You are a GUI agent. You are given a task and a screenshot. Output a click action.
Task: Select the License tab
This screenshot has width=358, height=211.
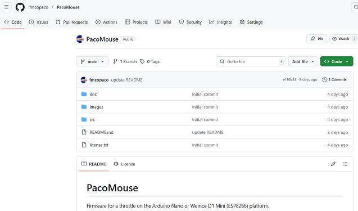point(124,164)
